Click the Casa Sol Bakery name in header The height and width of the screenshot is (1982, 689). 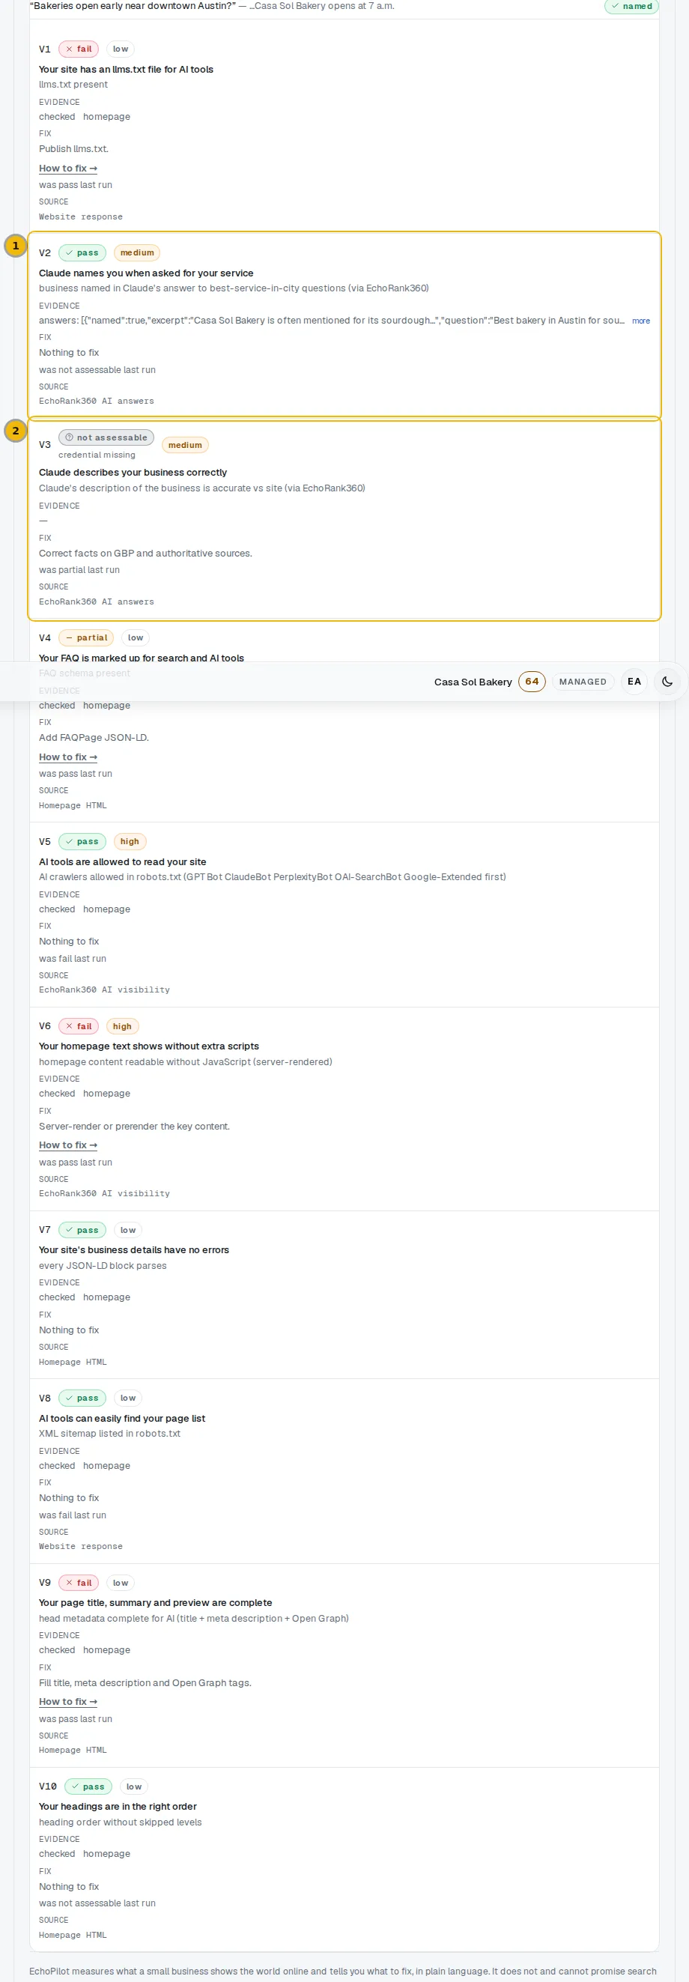click(x=473, y=682)
